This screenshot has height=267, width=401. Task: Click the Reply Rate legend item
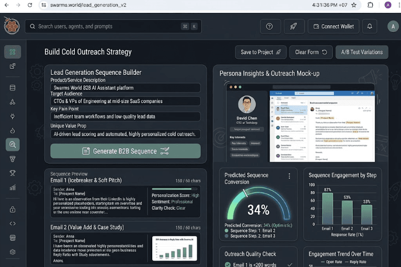pyautogui.click(x=356, y=262)
